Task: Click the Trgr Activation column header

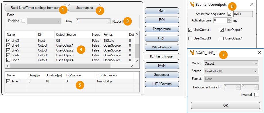Action: tap(114, 75)
